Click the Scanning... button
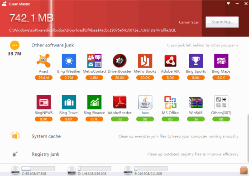Image resolution: width=249 pixels, height=176 pixels. 222,22
